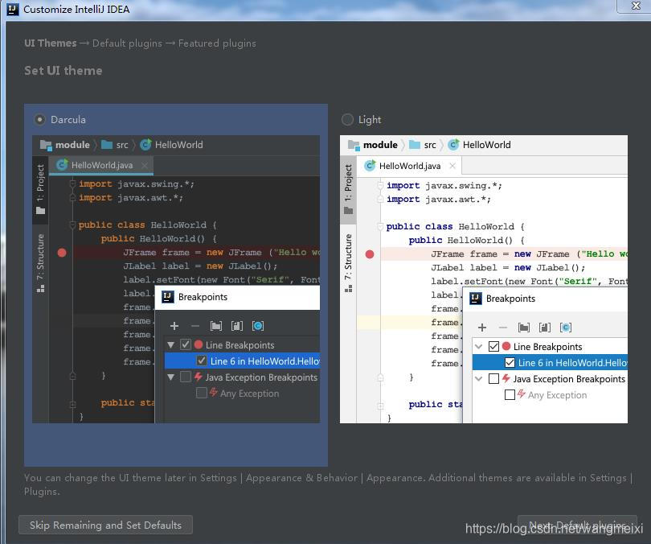
Task: Open 7: Structure tool tab in Light preview
Action: [348, 263]
